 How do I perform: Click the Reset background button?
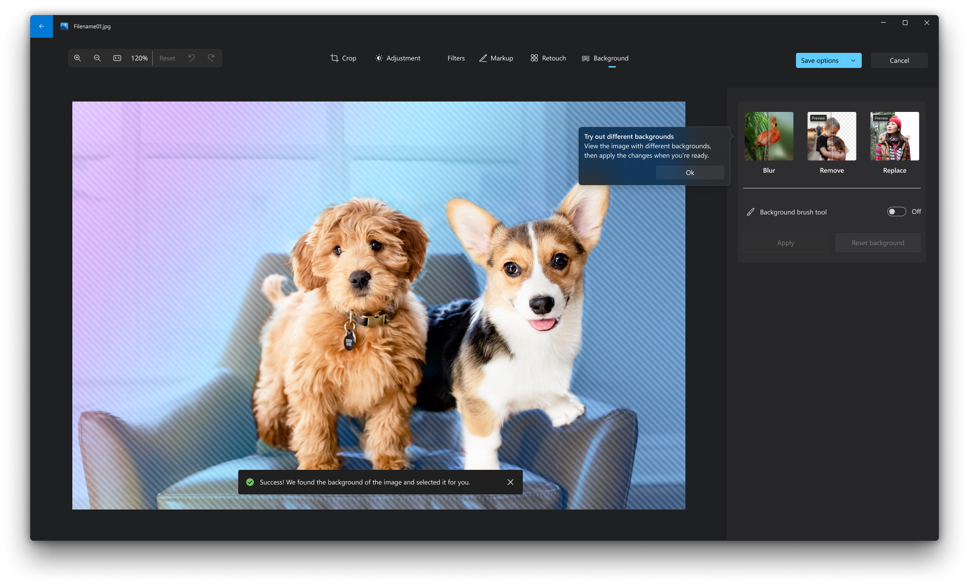[x=878, y=242]
